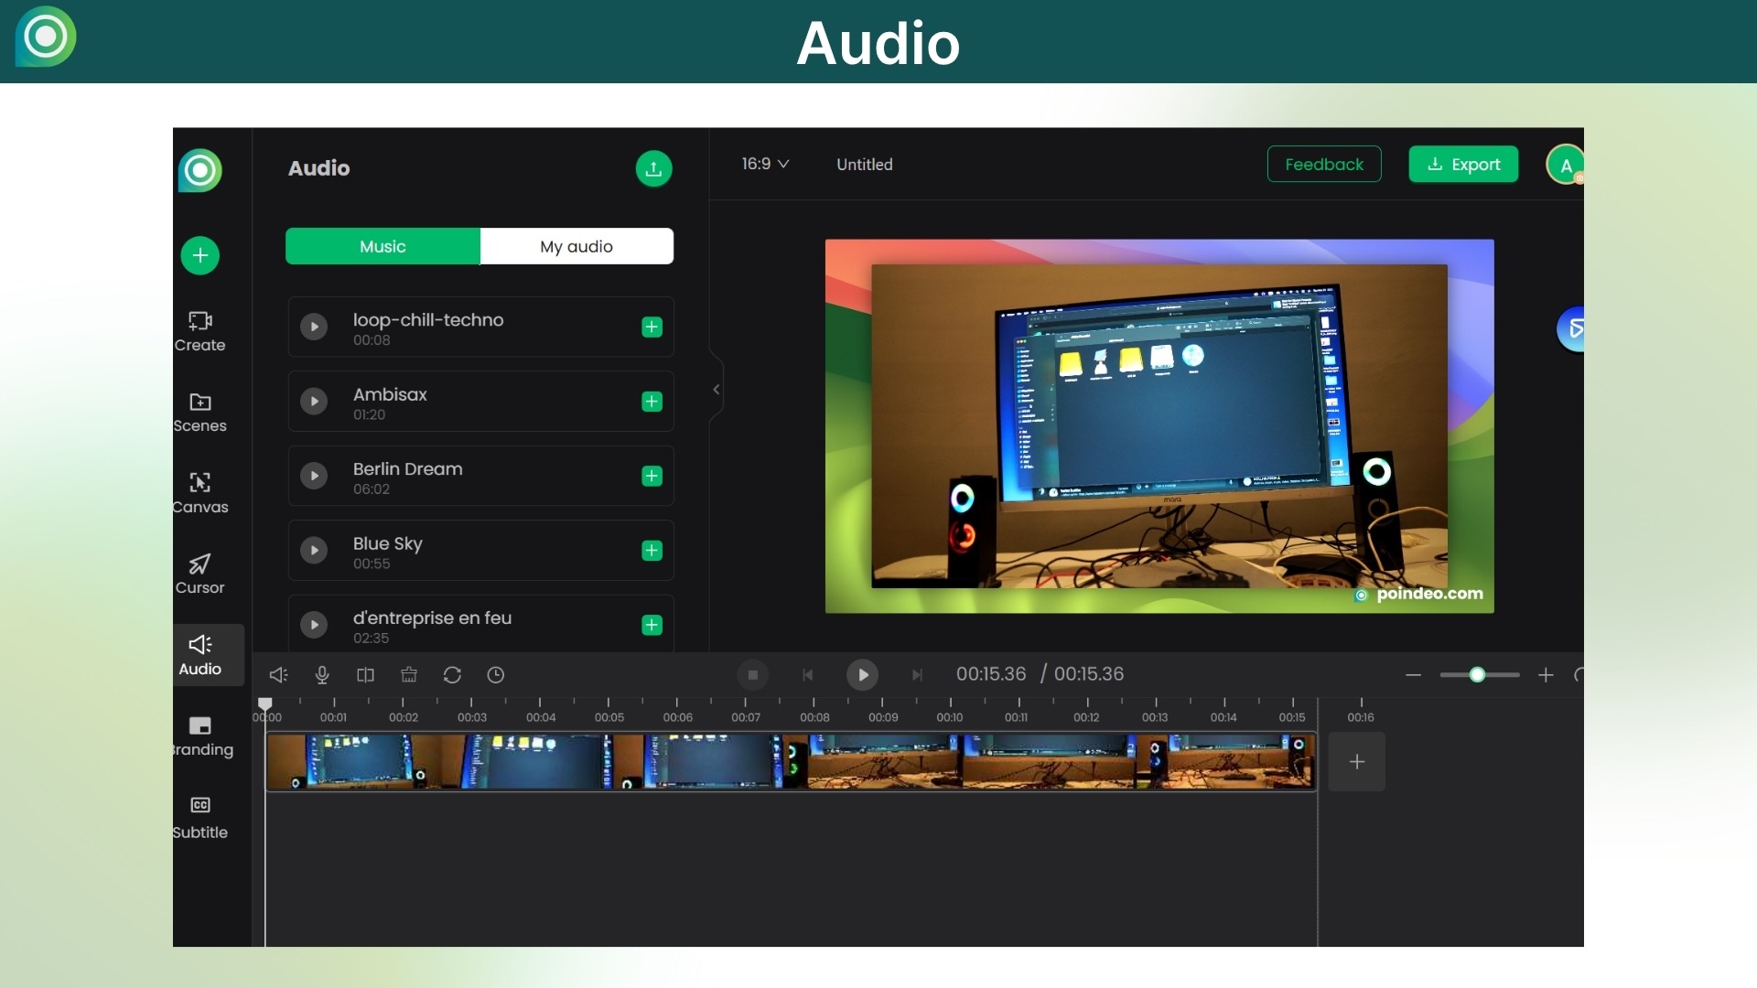
Task: Open the 16:9 aspect ratio dropdown
Action: (x=765, y=164)
